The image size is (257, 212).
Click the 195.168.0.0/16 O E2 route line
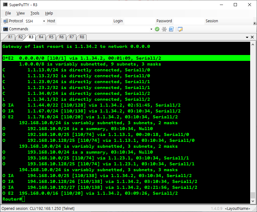pos(90,193)
